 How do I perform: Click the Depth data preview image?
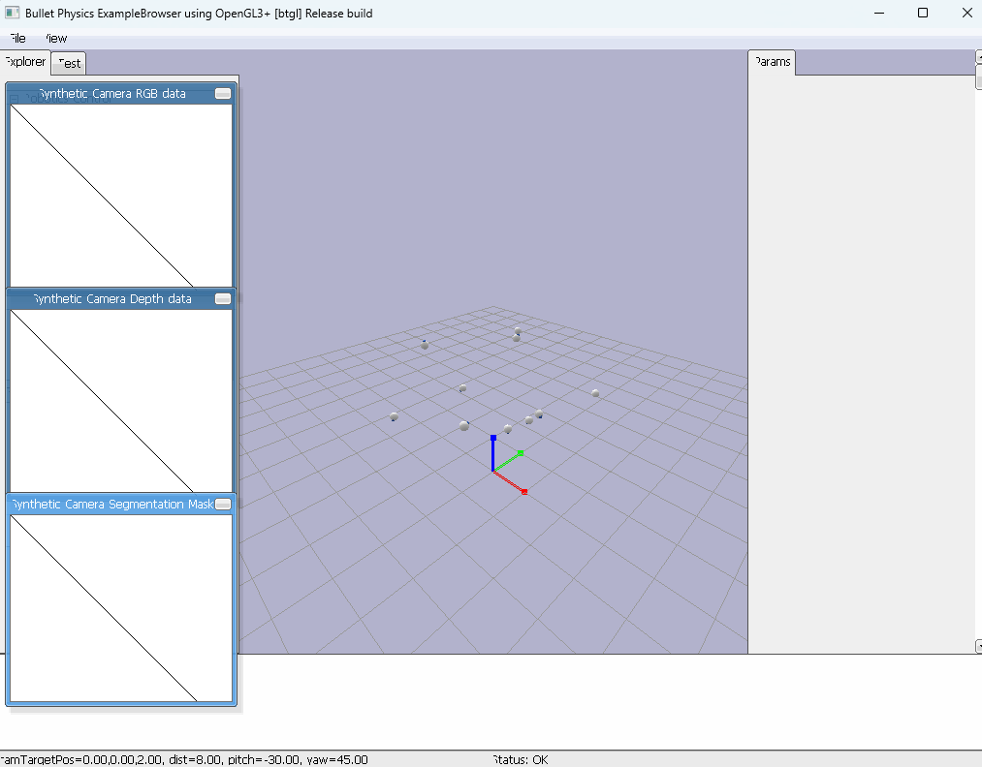click(121, 401)
